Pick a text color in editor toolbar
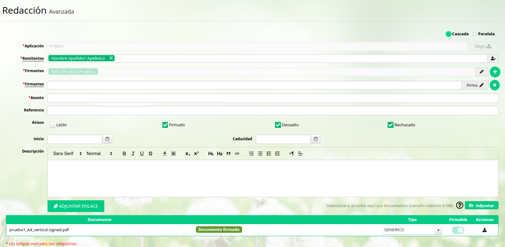Viewport: 505px width, 247px height. (165, 154)
